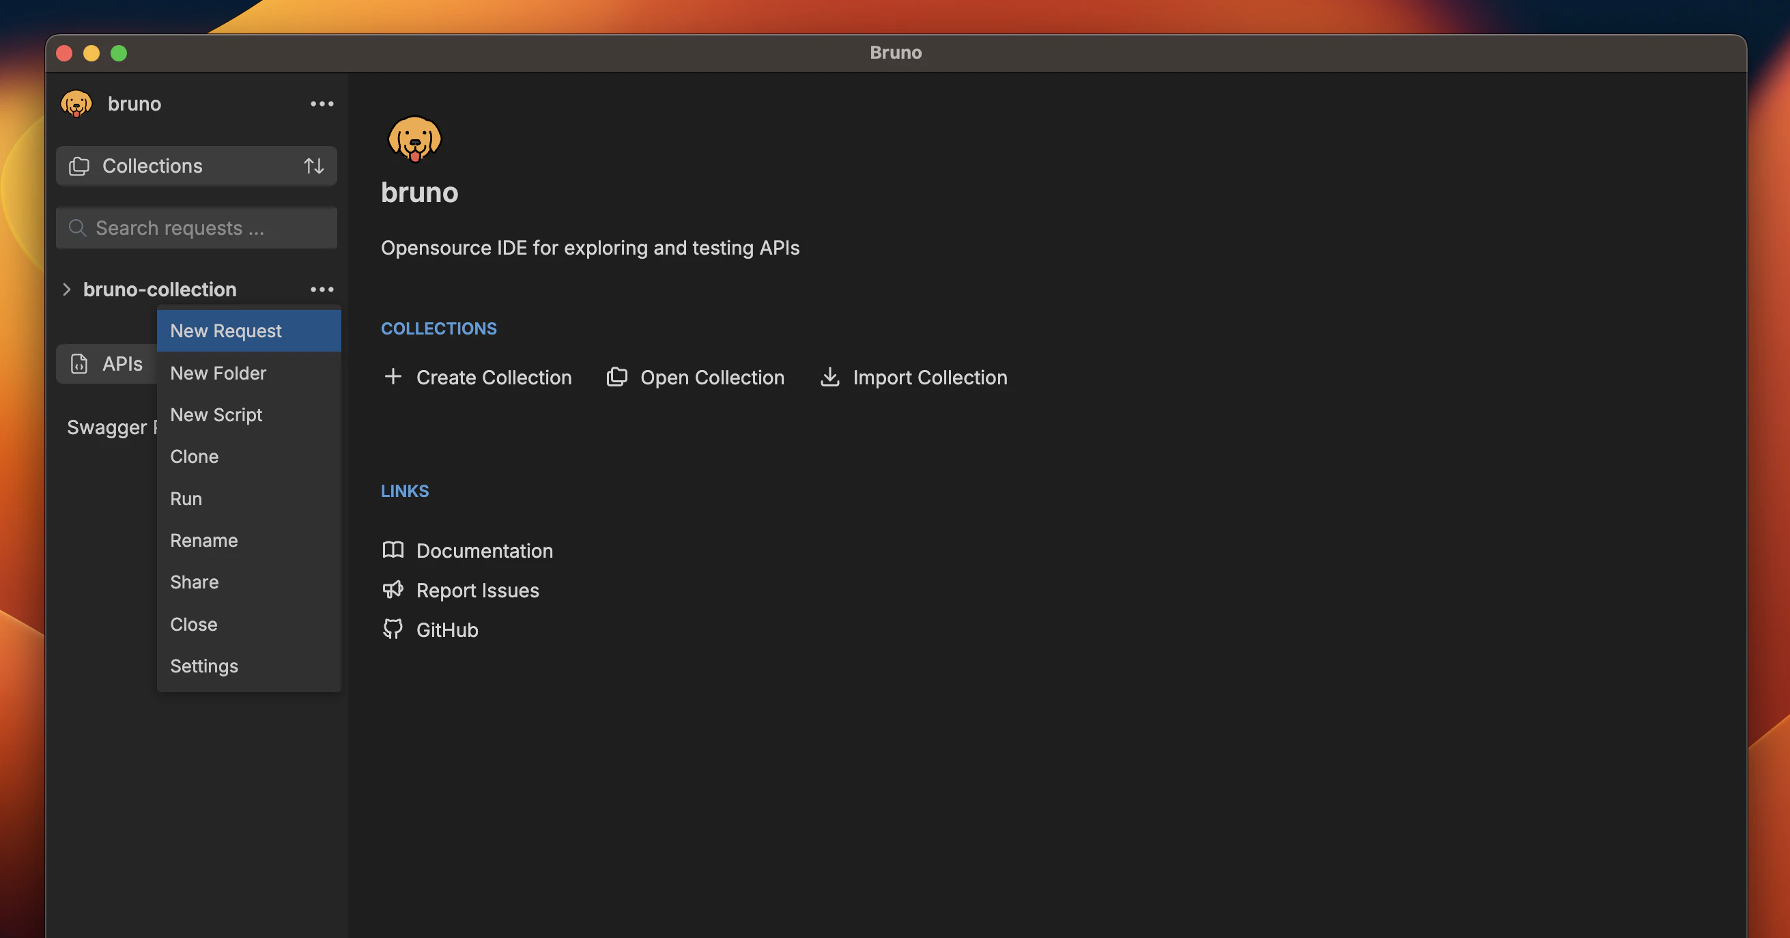Open the GitHub link
This screenshot has height=938, width=1790.
coord(446,629)
